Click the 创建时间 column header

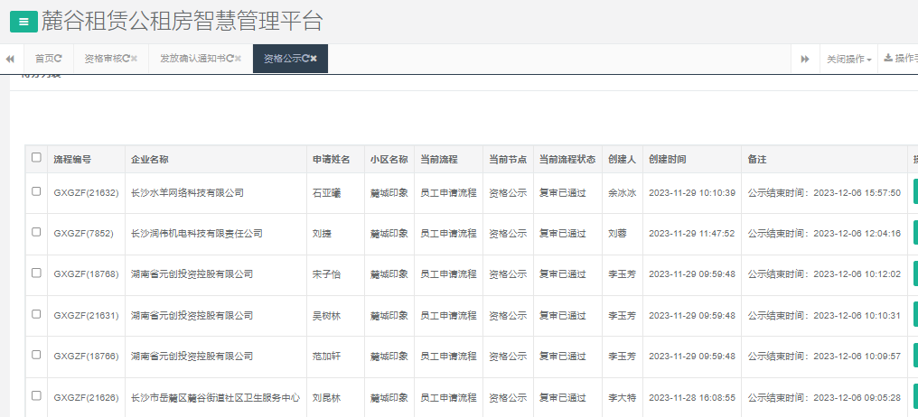pos(668,159)
